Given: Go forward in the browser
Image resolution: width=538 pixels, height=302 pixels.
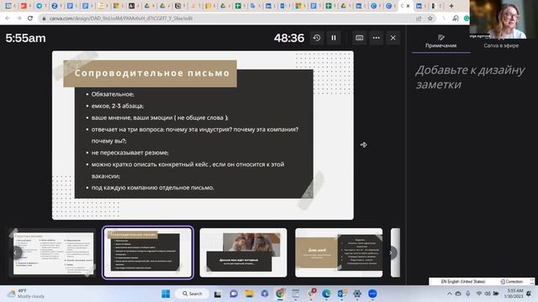Looking at the screenshot, I should point(18,18).
